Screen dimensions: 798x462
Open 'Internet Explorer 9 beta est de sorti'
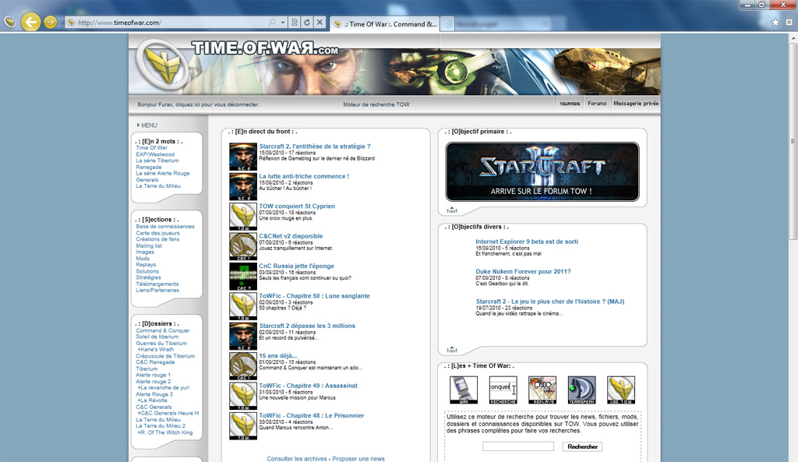[527, 242]
